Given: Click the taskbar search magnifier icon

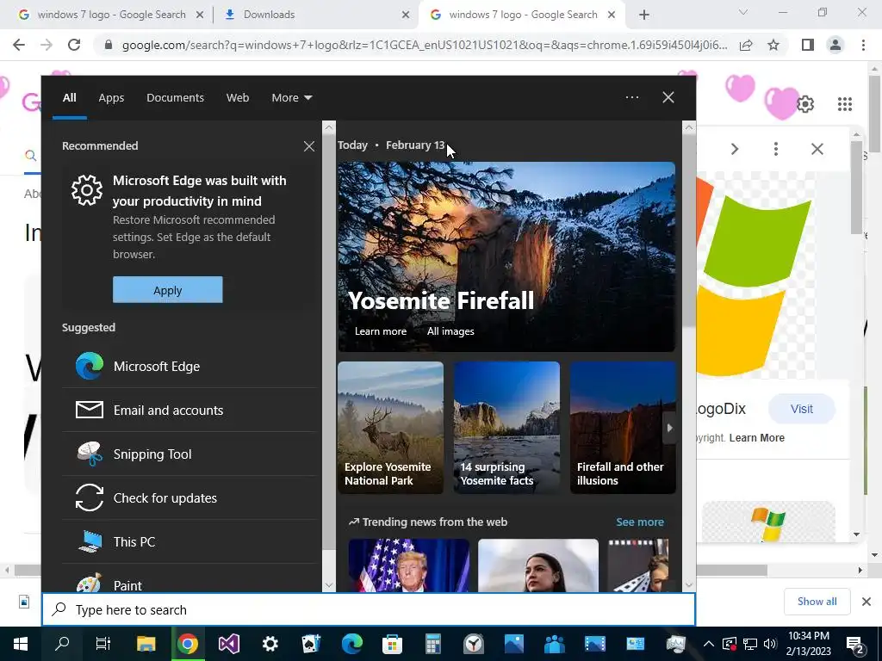Looking at the screenshot, I should click(x=62, y=644).
